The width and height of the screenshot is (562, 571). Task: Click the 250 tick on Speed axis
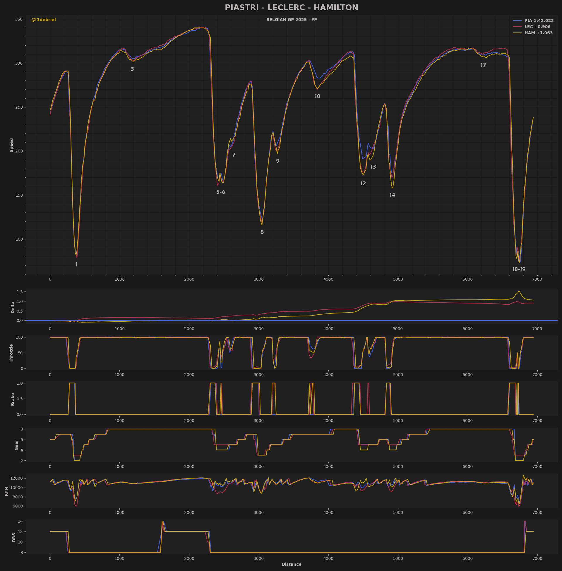(x=19, y=107)
